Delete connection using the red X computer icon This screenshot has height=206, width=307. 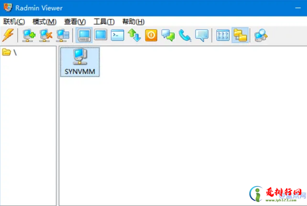(x=46, y=35)
